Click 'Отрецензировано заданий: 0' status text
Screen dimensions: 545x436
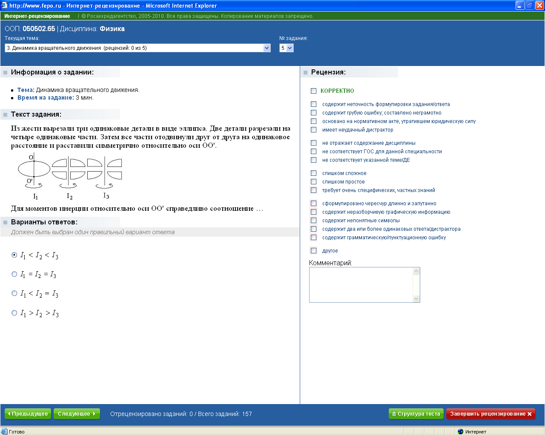tap(152, 414)
